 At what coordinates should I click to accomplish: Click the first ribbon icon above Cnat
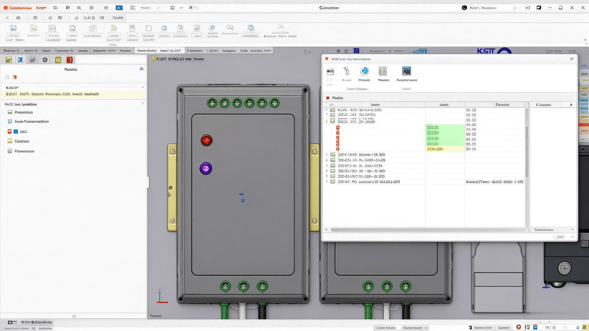pos(13,28)
